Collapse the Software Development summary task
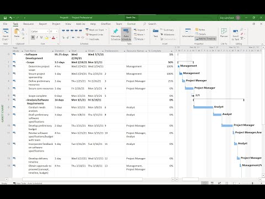265x199 pixels. point(25,55)
